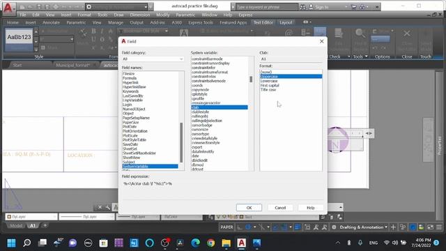Viewport: 446px width, 251px height.
Task: Switch to the Express Tools ribbon tab
Action: (201, 22)
